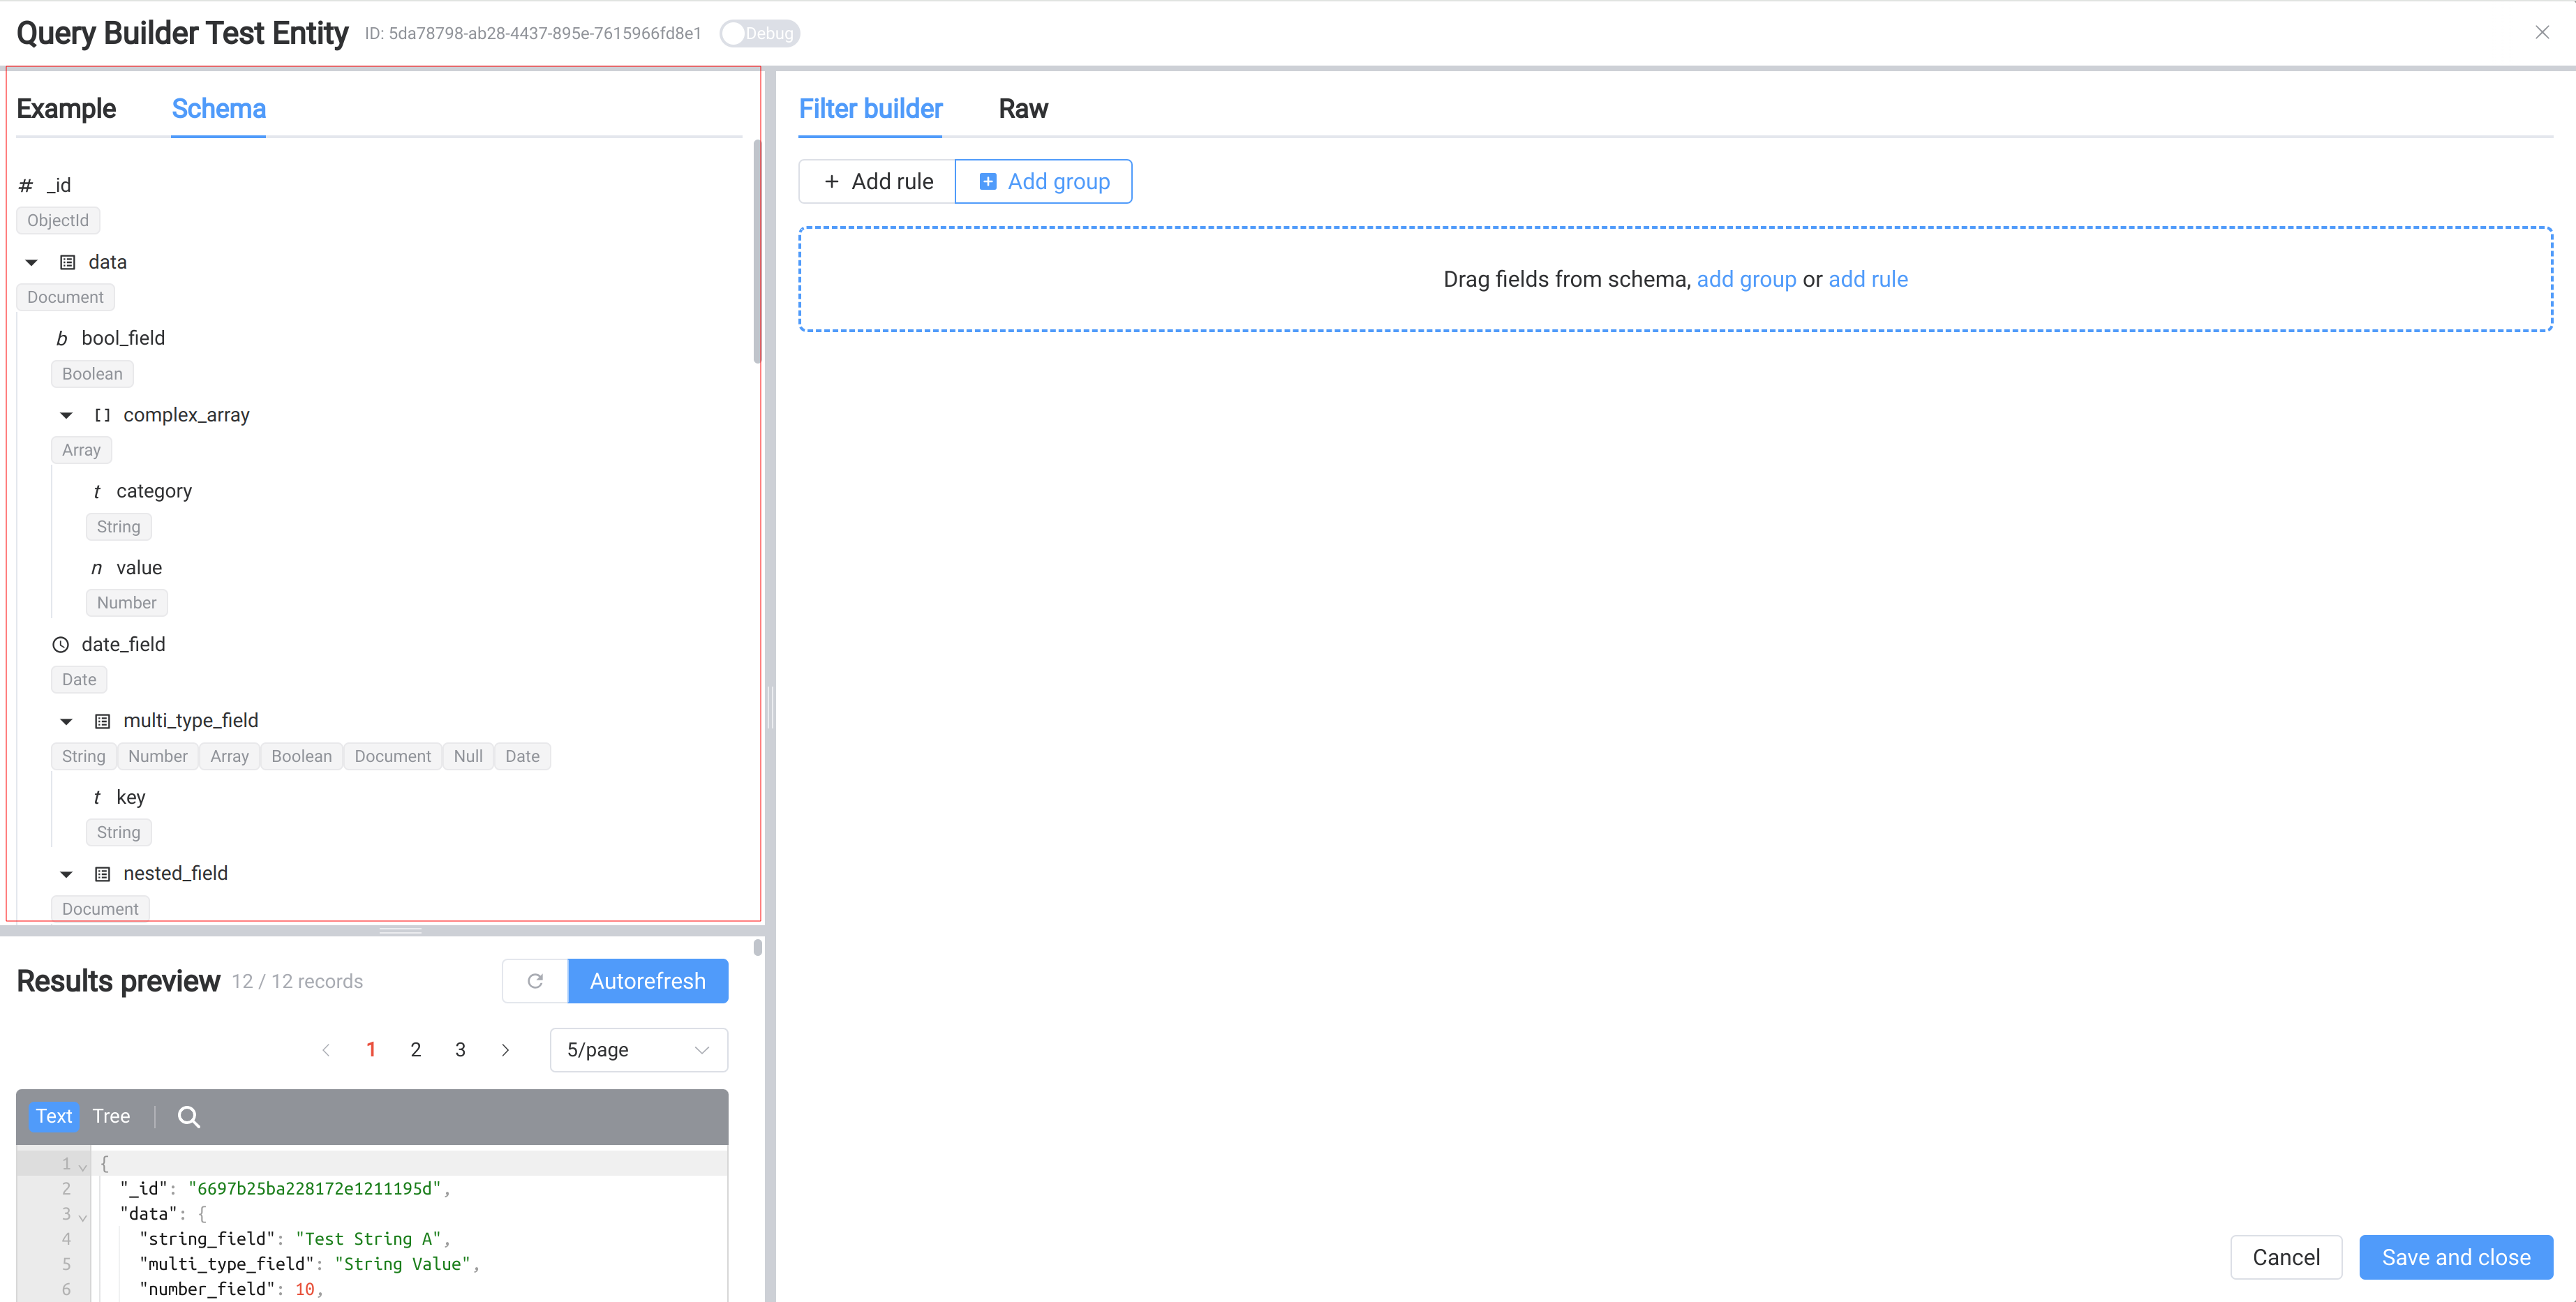The width and height of the screenshot is (2576, 1302).
Task: Click the boolean icon beside bool_field
Action: pos(61,338)
